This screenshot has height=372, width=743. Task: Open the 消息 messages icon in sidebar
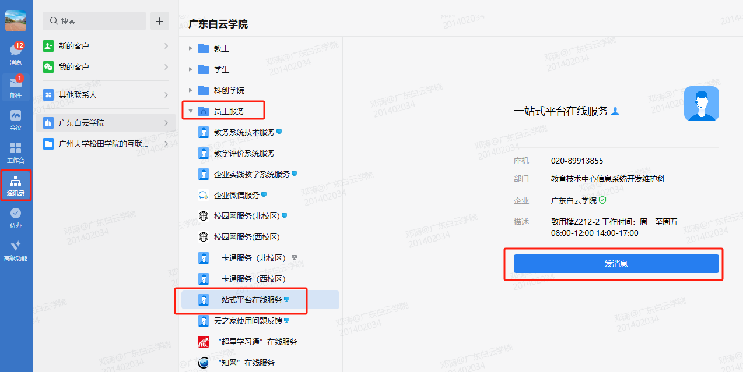16,52
